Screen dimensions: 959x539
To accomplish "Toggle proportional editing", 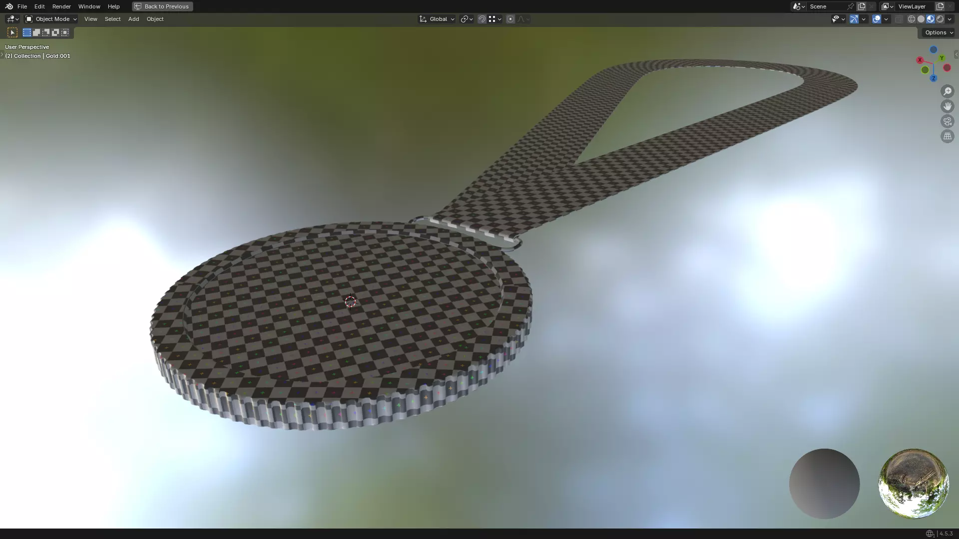I will click(510, 19).
